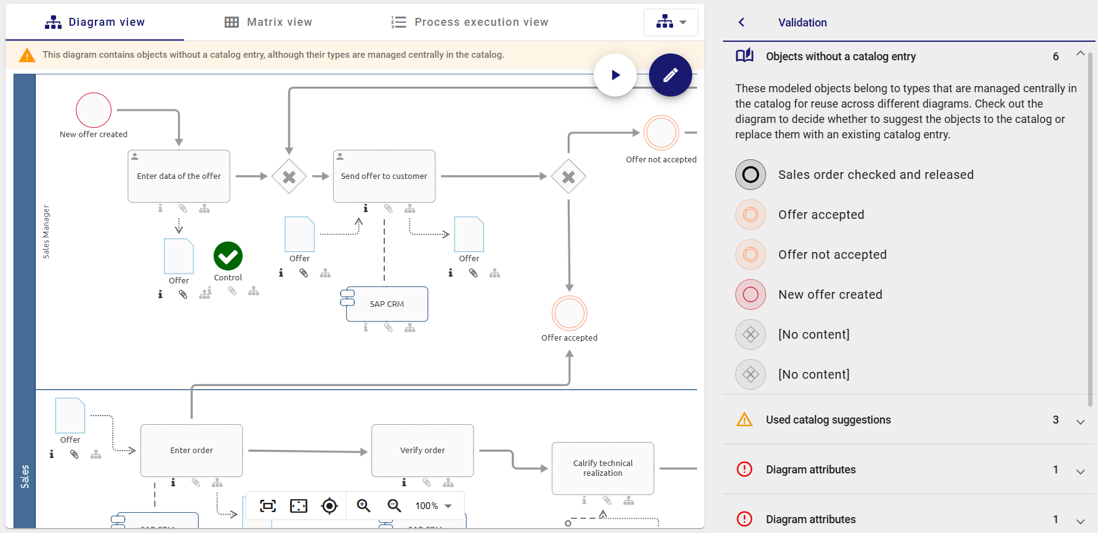Click the zoom out magnifier
Screen dimensions: 1098x533
coord(394,506)
